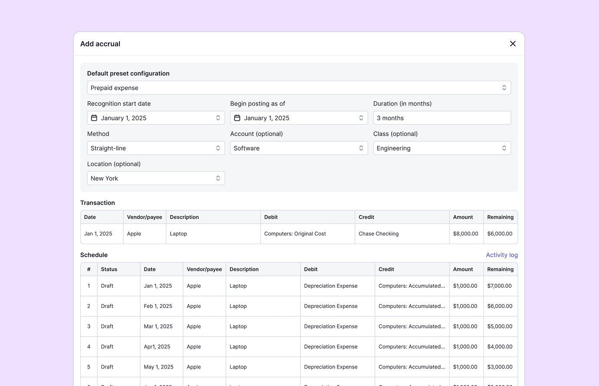This screenshot has height=386, width=599.
Task: Click Remaining column header in Transaction table
Action: click(500, 217)
